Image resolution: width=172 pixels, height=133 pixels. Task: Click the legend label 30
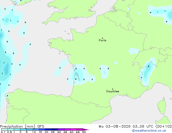[x=59, y=132]
